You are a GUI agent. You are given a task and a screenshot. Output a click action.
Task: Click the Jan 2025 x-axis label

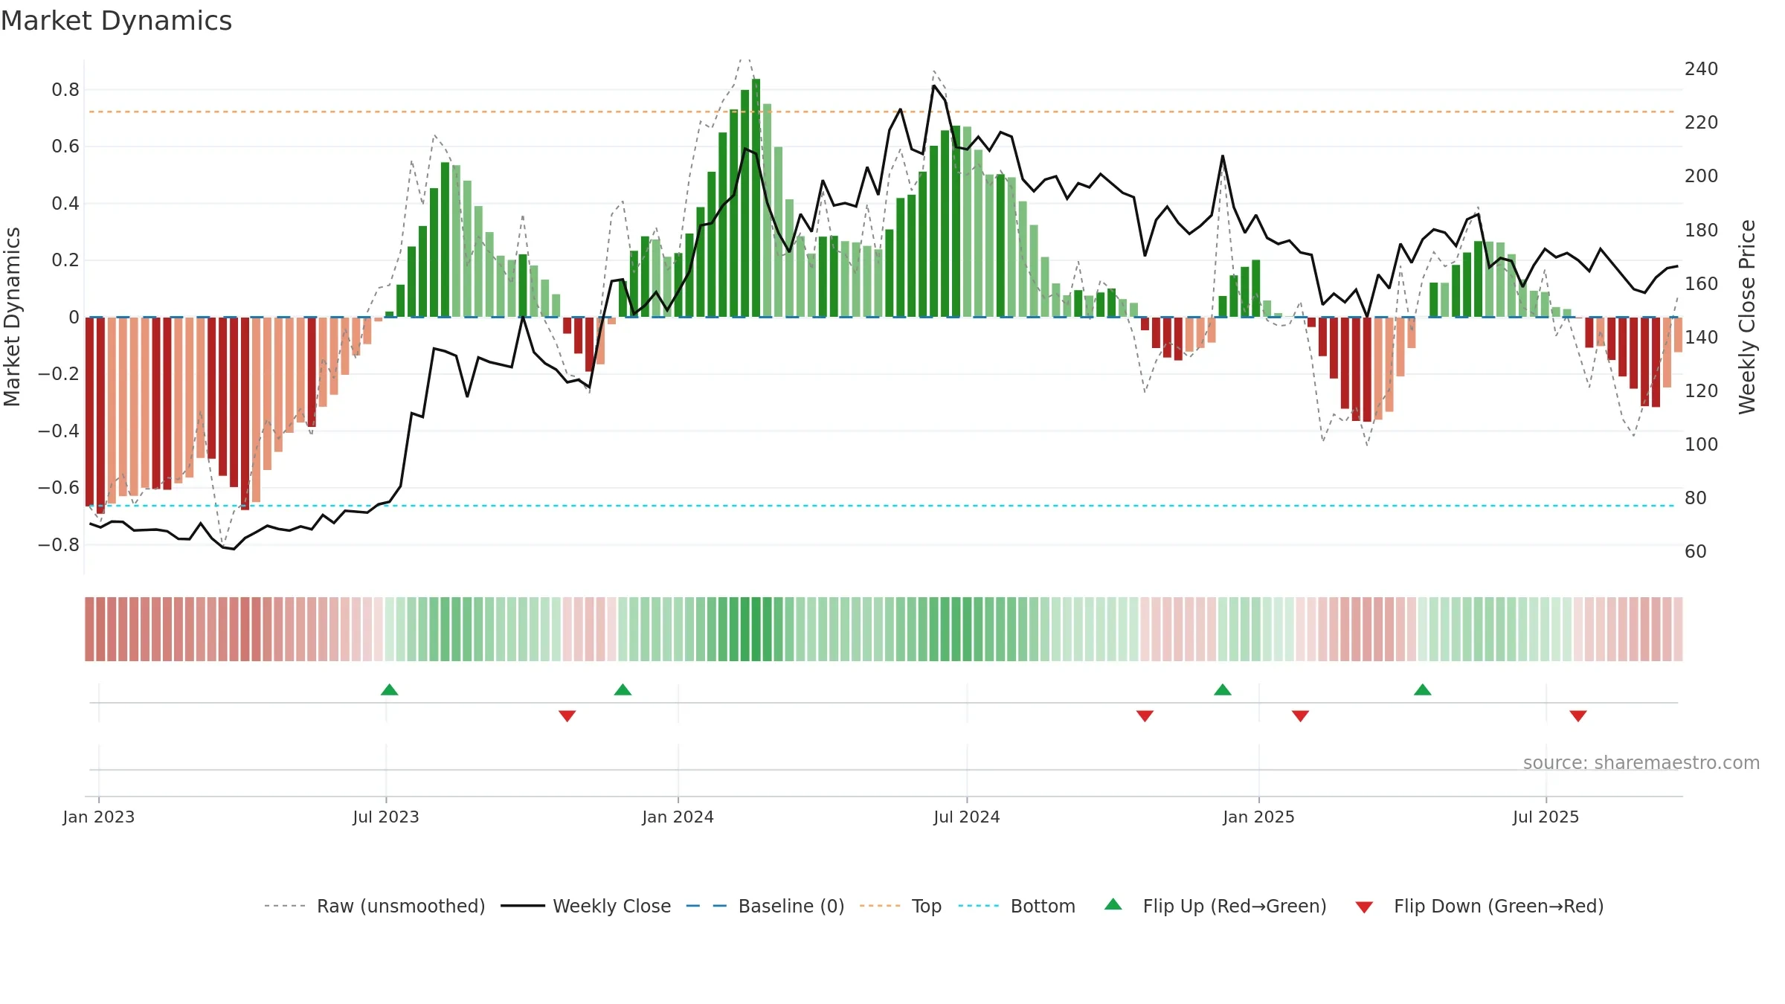(x=1259, y=817)
